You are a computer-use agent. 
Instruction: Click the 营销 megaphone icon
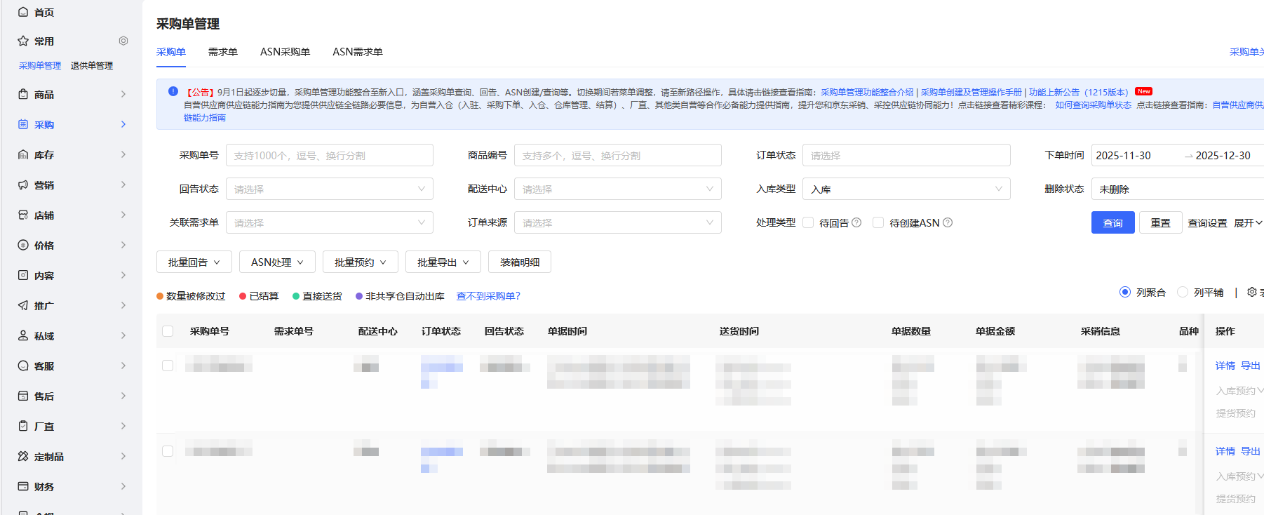point(23,185)
